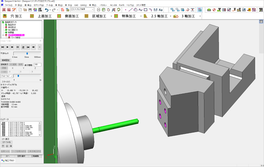Click the 側面加工 side machining button
This screenshot has width=264, height=167.
point(68,16)
